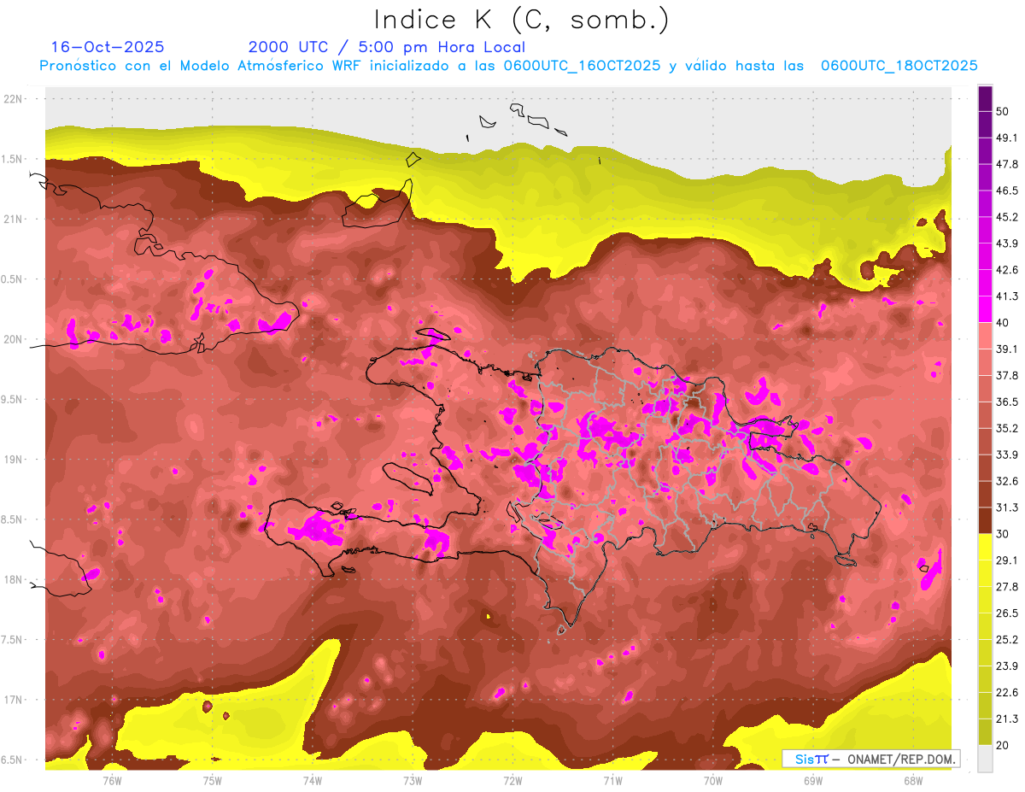This screenshot has height=792, width=1025.
Task: Click the legend value '36.5'
Action: tap(1006, 402)
